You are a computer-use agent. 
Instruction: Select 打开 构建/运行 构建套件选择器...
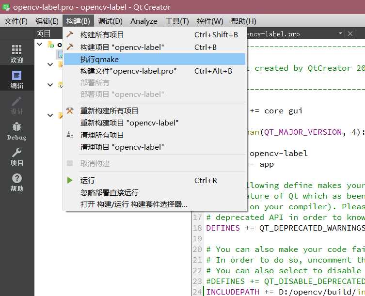coord(155,204)
